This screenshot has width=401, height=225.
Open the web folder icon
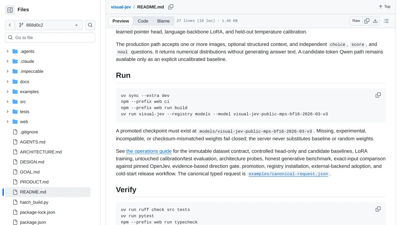coord(15,122)
